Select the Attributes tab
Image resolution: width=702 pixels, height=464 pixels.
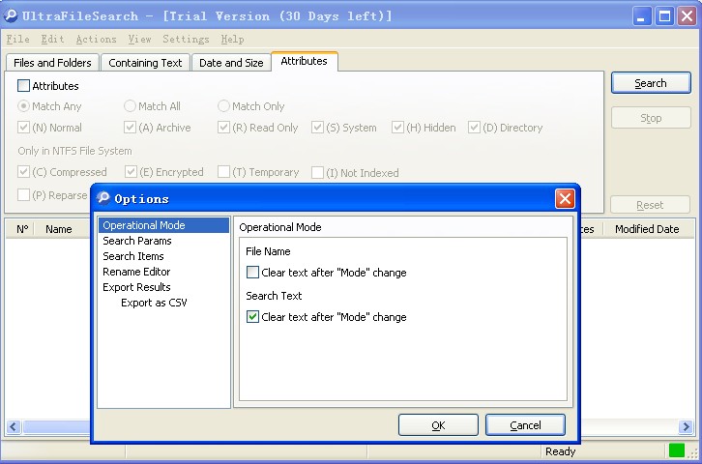click(x=304, y=61)
